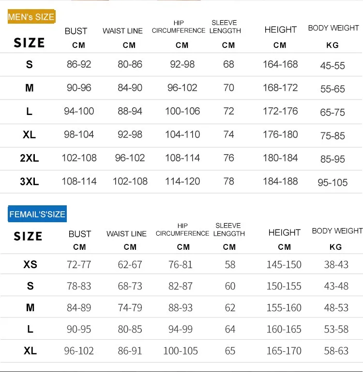363x372 pixels.
Task: Click the 38-43 body weight cell
Action: pyautogui.click(x=336, y=265)
